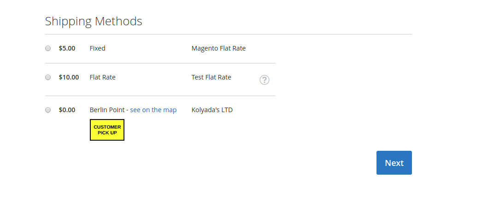Click the divider between Fixed and Flat Rate rows
The image size is (482, 211).
point(160,63)
